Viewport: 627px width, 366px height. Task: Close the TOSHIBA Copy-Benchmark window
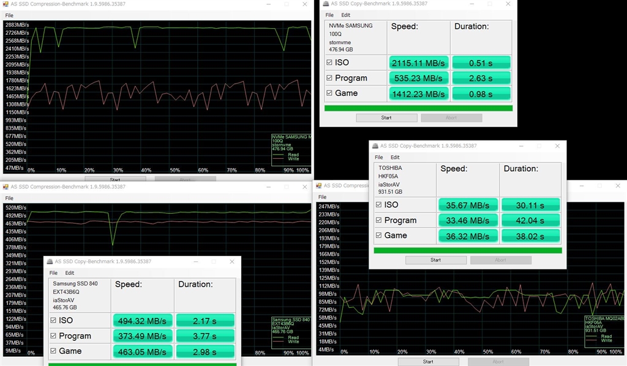coord(557,146)
